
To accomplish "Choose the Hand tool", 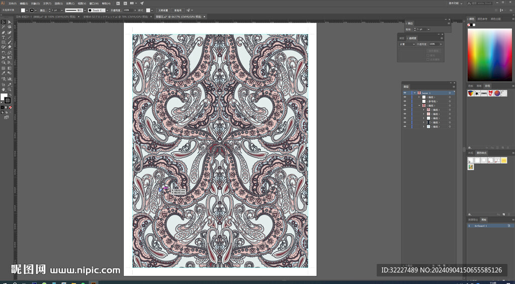I will 4,89.
